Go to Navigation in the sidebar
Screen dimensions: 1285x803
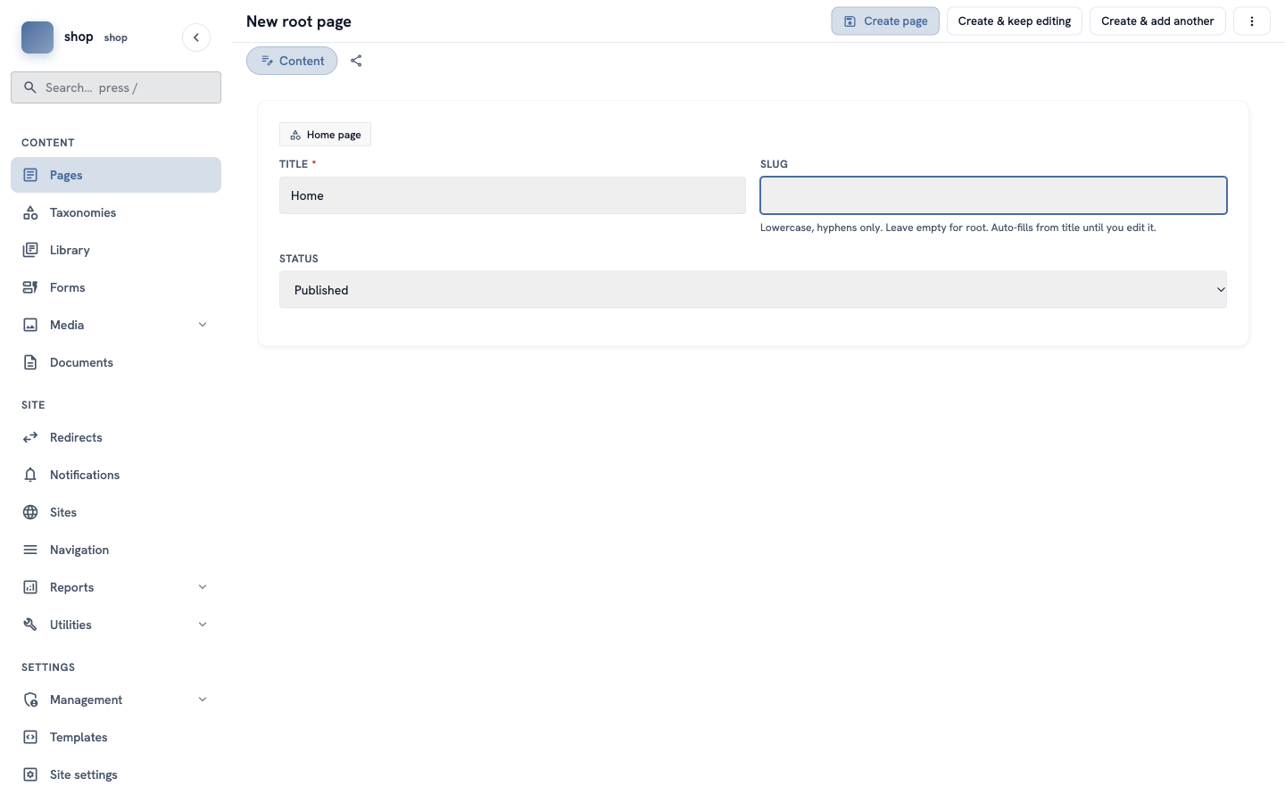[x=116, y=550]
